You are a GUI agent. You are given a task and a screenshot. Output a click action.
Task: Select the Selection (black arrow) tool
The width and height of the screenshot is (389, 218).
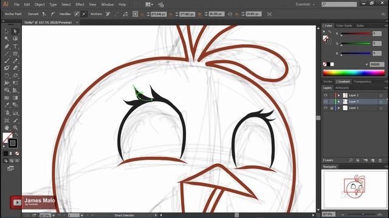point(7,31)
